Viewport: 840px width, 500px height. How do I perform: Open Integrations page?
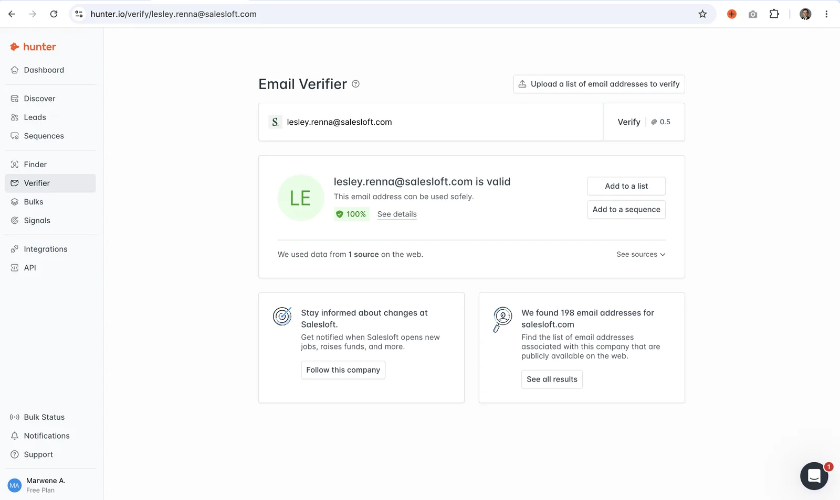50,249
